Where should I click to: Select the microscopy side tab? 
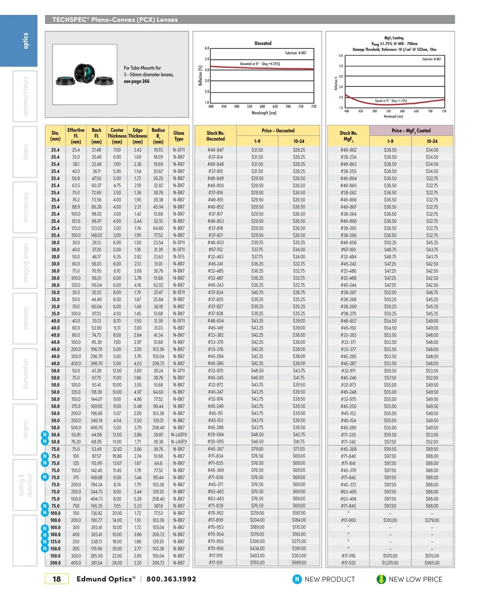(x=25, y=207)
